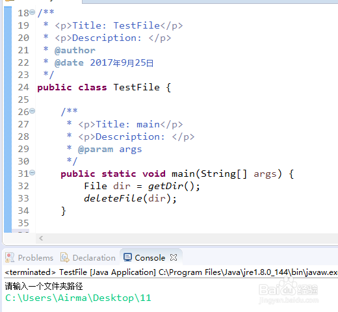Click line number 32 in the gutter
The image size is (338, 312).
23,186
